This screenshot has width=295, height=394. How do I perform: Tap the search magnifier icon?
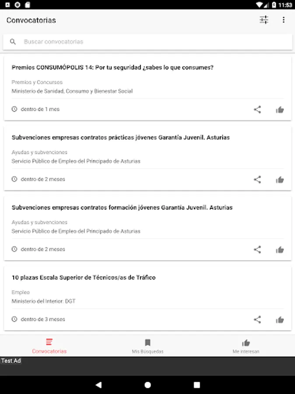pos(13,42)
